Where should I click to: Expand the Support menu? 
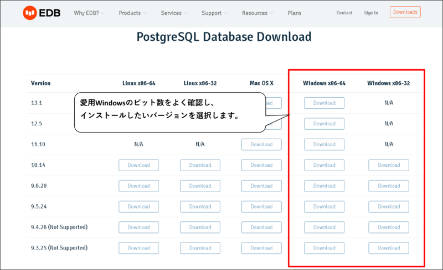214,13
